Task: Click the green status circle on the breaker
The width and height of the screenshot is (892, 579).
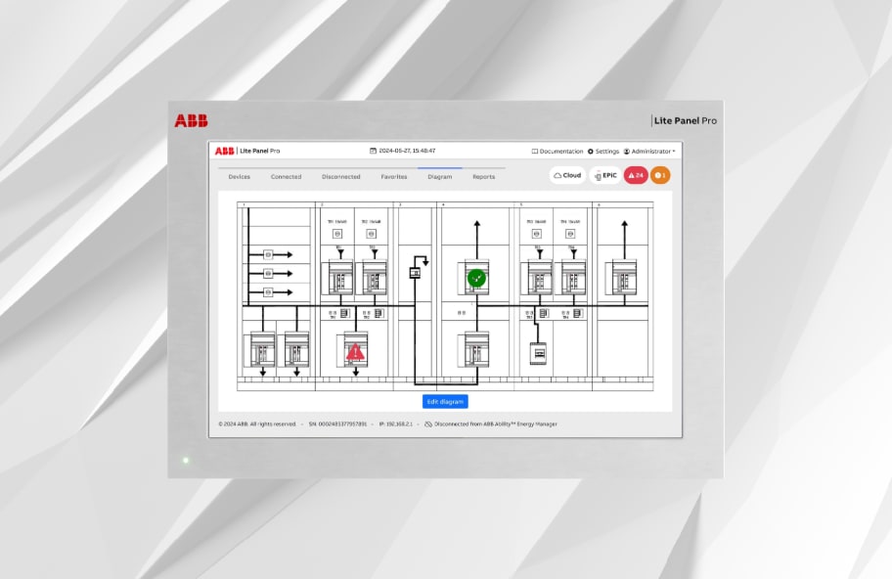Action: pyautogui.click(x=476, y=278)
